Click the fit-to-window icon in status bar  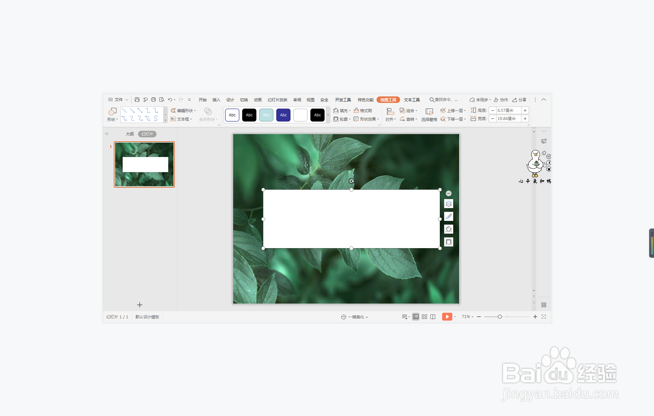click(544, 317)
